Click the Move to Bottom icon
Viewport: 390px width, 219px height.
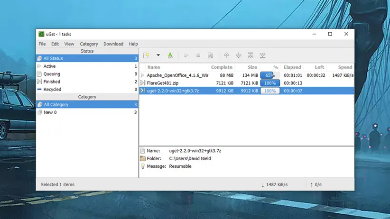(x=262, y=55)
